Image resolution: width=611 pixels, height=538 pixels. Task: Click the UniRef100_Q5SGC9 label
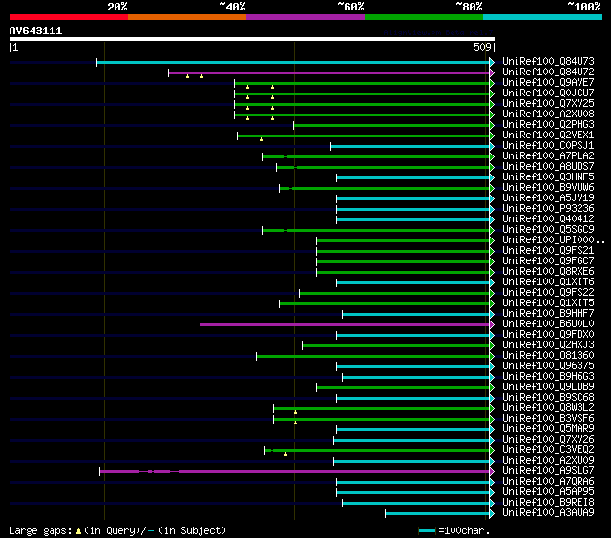coord(548,230)
